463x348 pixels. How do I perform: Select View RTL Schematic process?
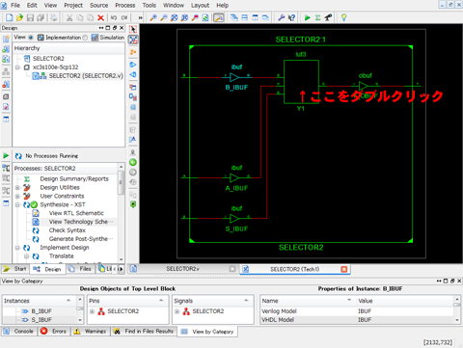tap(76, 213)
